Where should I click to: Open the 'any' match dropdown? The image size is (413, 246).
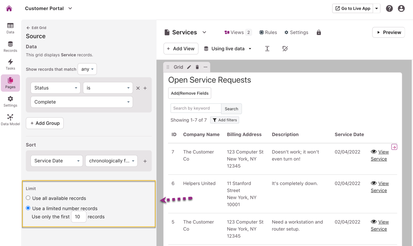click(x=87, y=69)
